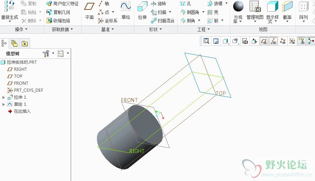
Task: Toggle datum point display
Action: pos(283,41)
